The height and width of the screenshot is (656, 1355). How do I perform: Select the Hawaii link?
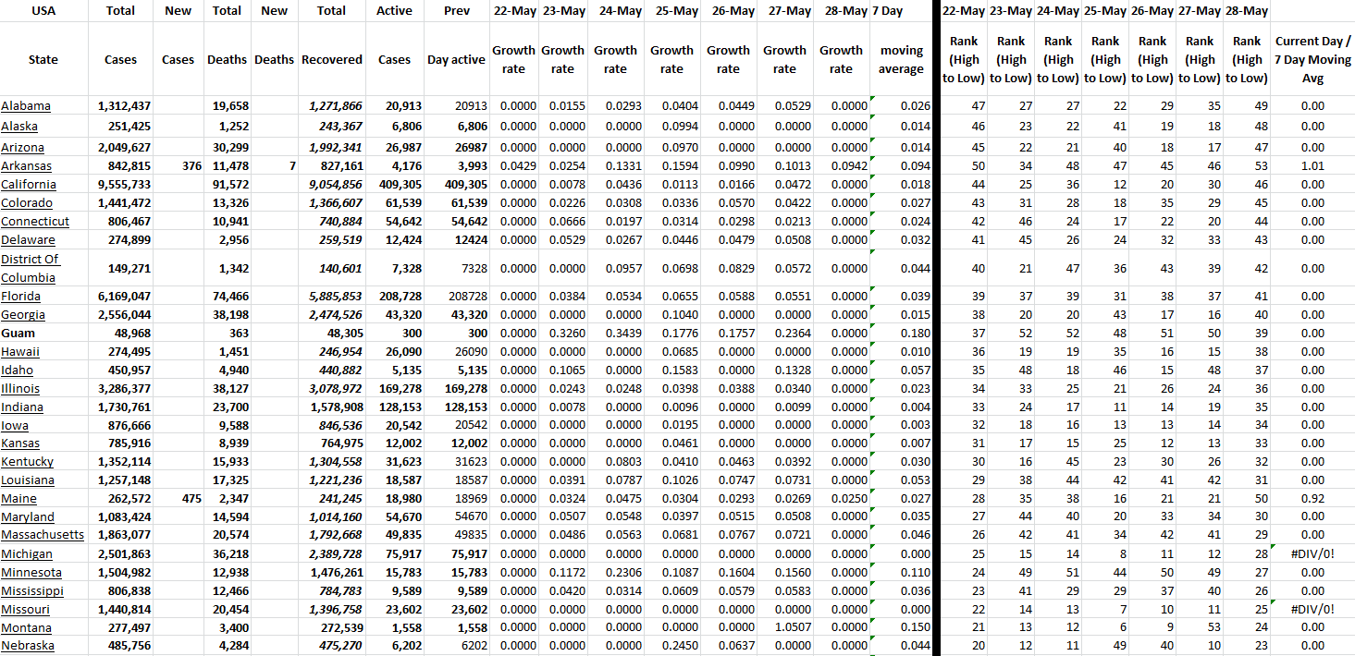point(20,352)
